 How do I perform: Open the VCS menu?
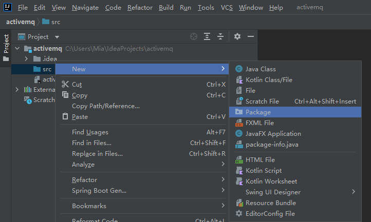click(227, 8)
